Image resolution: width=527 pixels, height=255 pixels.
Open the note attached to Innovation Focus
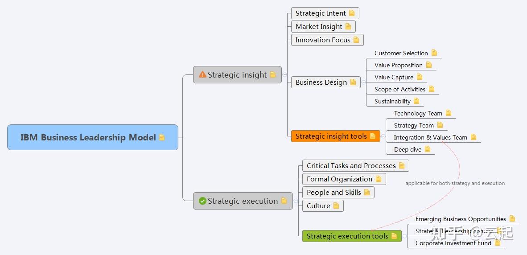coord(356,40)
